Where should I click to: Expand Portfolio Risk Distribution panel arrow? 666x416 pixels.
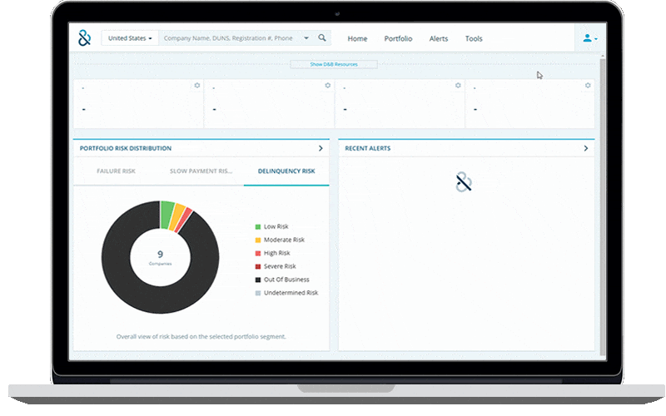321,148
